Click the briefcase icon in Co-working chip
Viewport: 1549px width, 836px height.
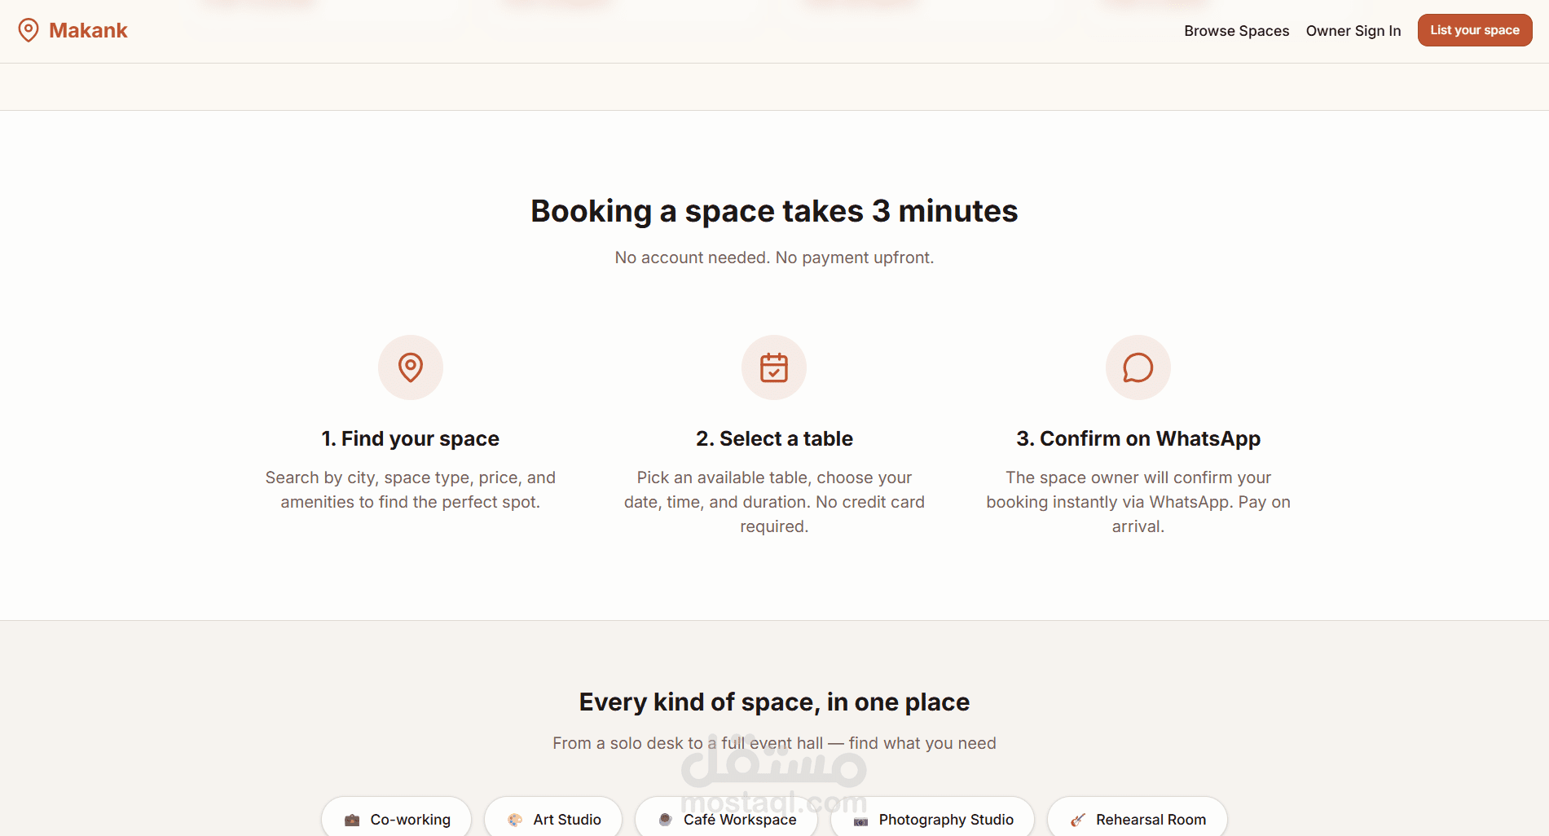tap(352, 821)
